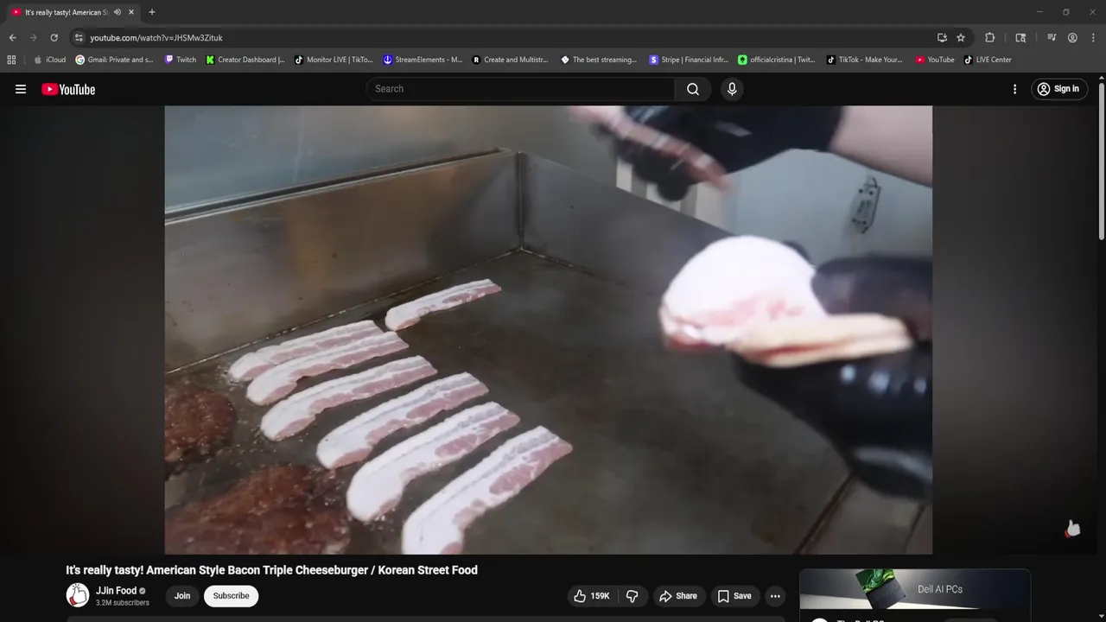Start voice search with microphone icon
This screenshot has width=1106, height=622.
coord(732,89)
